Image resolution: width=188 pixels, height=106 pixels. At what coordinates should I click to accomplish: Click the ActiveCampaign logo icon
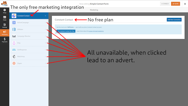14,23
